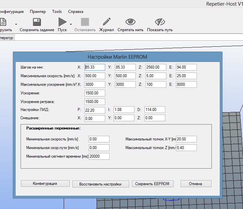
Task: Click the Восстановить настройки button
Action: coord(100,184)
